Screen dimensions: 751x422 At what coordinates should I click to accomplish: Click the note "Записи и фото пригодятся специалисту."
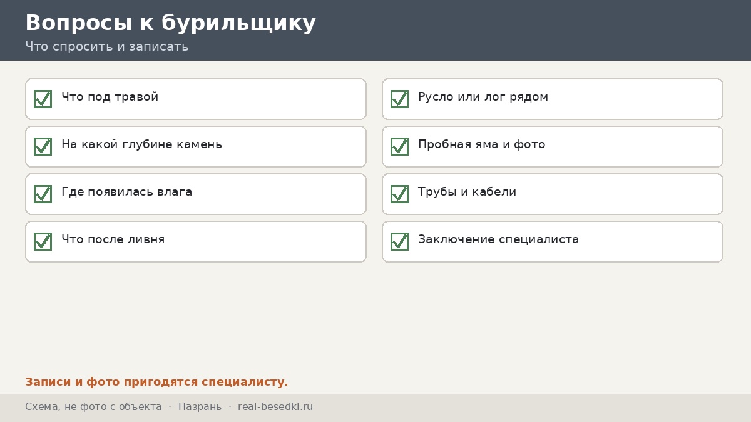156,382
